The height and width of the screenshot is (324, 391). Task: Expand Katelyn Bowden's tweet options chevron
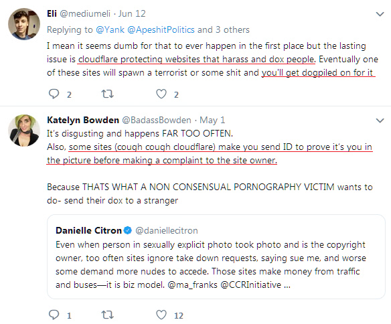click(x=380, y=120)
